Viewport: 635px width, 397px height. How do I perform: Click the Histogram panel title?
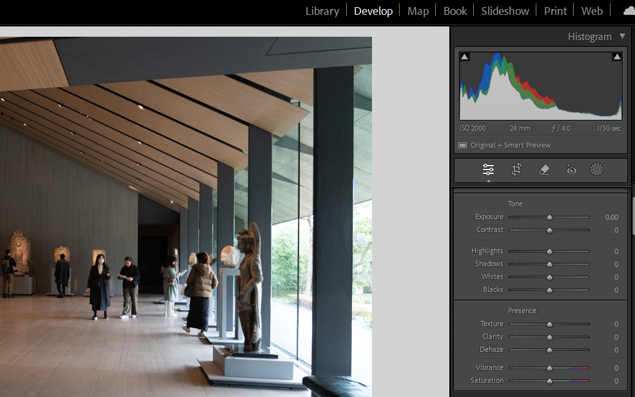coord(590,37)
